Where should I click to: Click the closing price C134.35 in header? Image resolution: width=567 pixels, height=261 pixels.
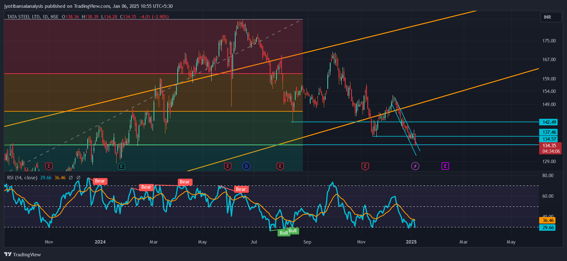click(x=128, y=17)
